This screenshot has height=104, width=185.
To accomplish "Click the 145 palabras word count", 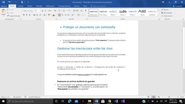I will [17, 97].
